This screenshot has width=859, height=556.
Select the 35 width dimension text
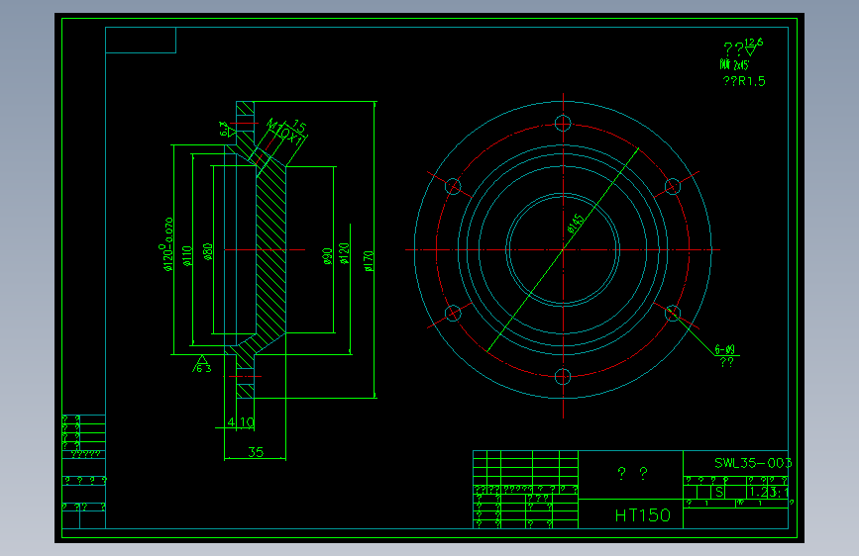click(256, 452)
